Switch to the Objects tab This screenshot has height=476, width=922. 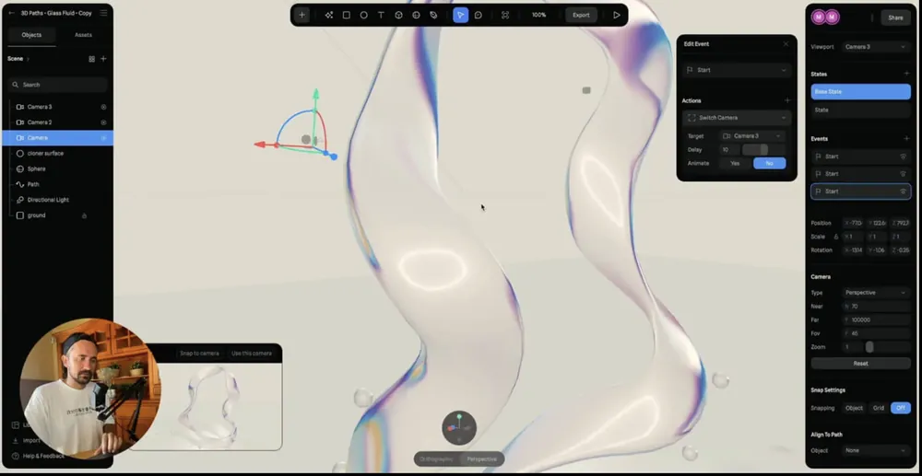coord(31,35)
